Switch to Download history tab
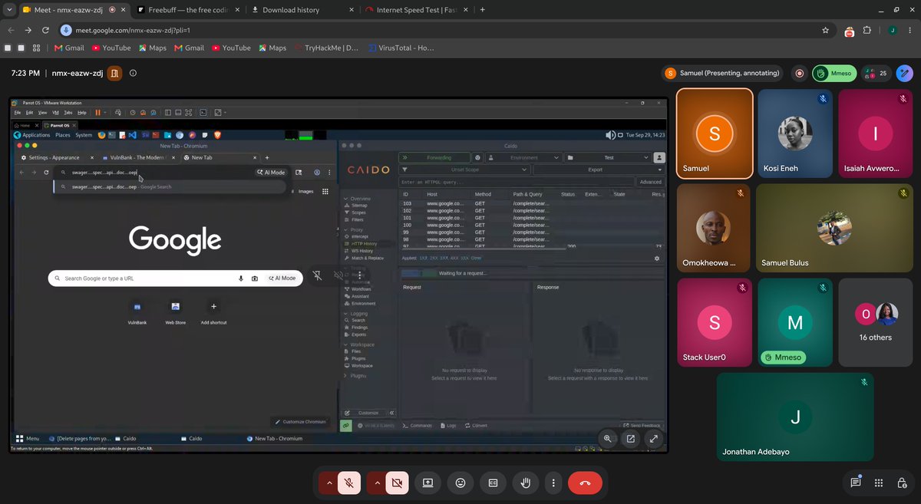 pos(301,10)
